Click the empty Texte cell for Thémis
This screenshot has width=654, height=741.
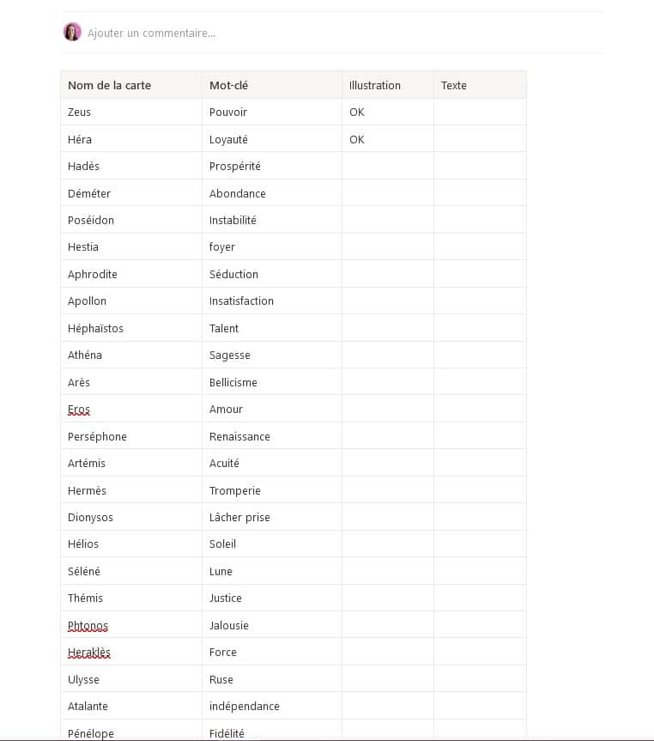[480, 598]
